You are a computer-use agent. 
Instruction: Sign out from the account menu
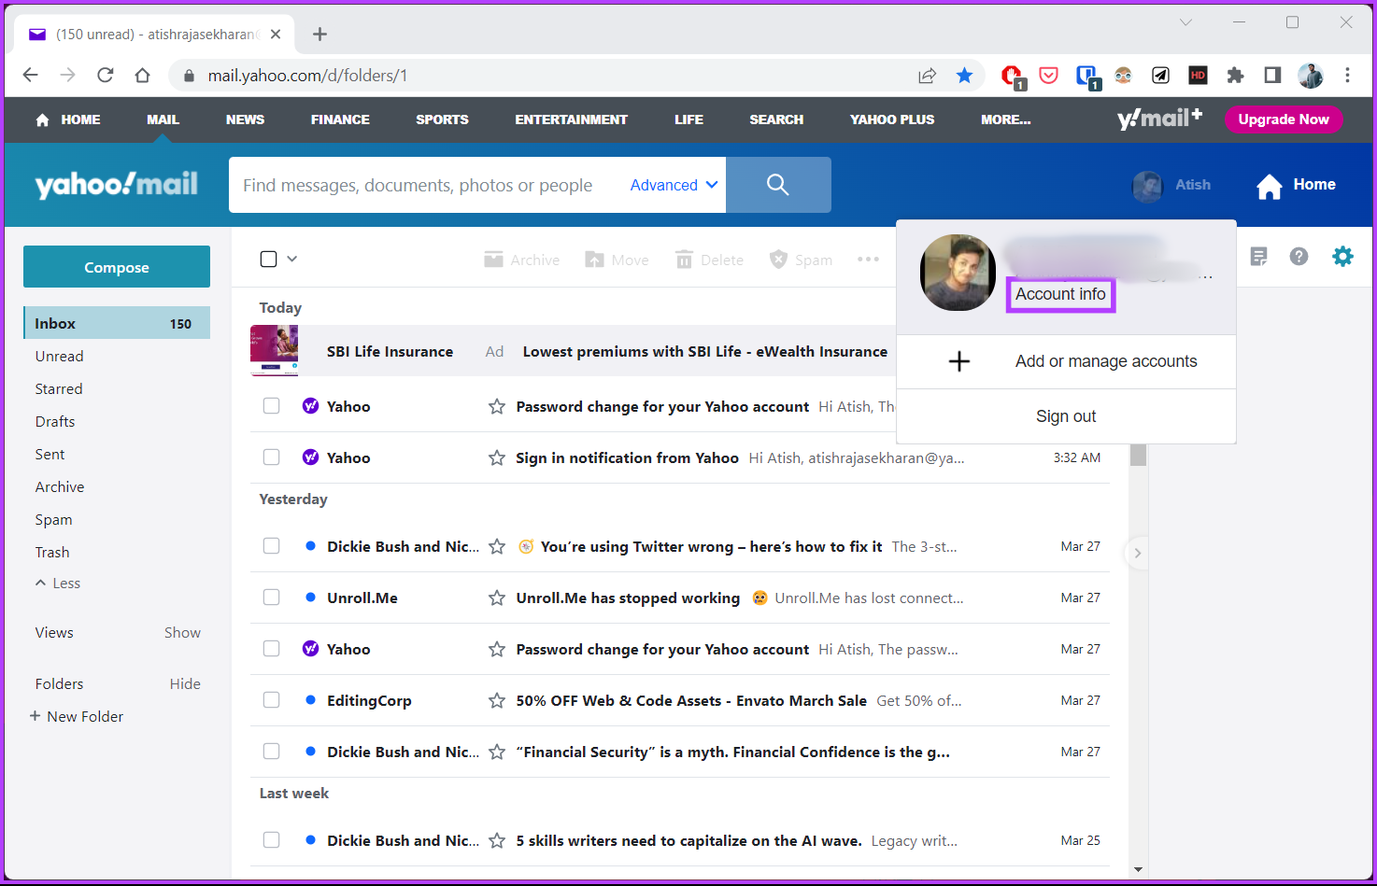1065,415
